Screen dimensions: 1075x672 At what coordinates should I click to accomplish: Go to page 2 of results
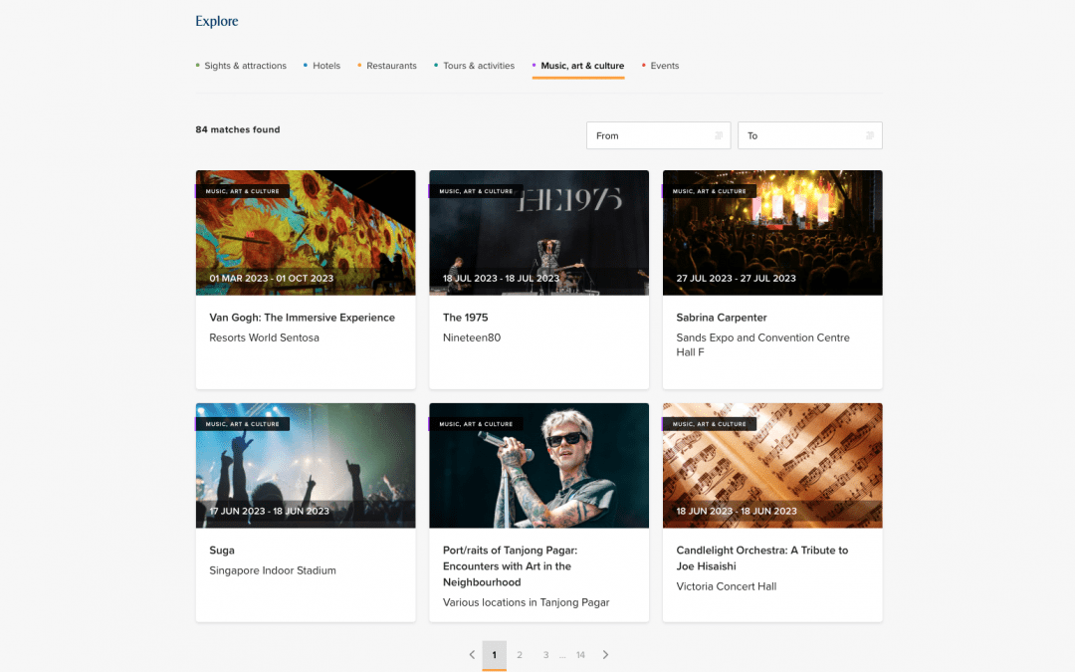(x=520, y=655)
